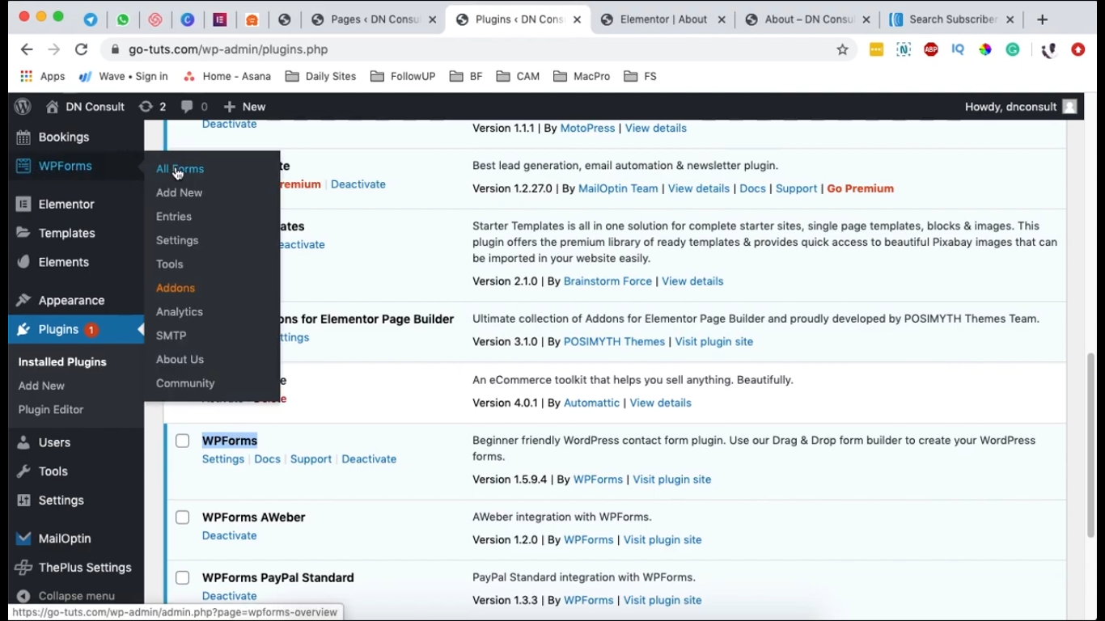View details for Brainstorm Force plugin
1105x621 pixels.
point(692,281)
